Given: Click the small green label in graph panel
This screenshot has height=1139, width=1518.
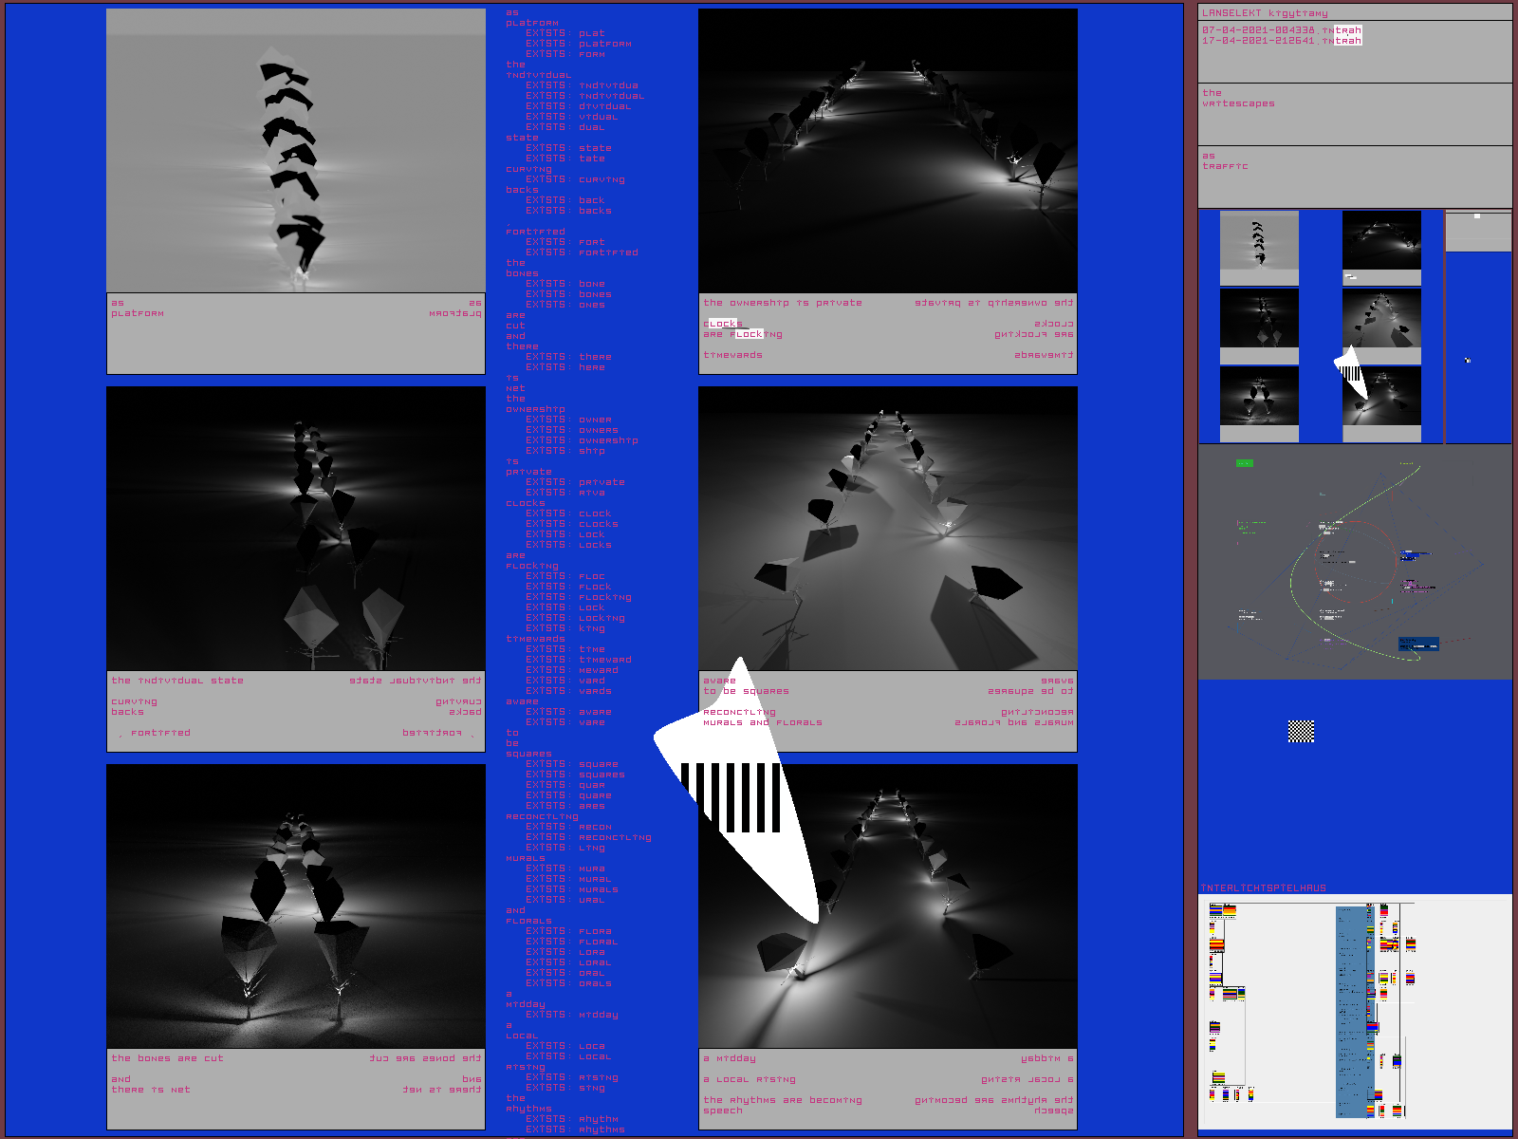Looking at the screenshot, I should [x=1244, y=463].
